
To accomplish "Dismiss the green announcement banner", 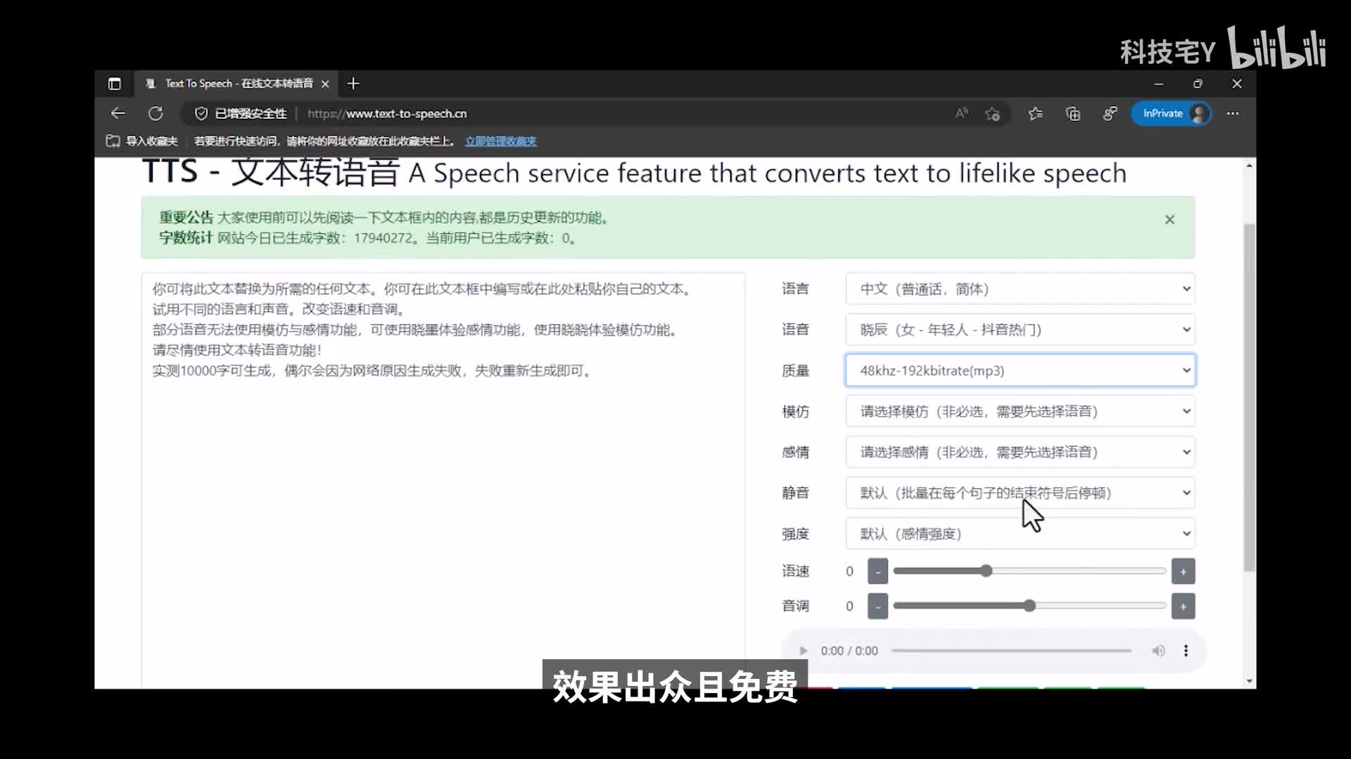I will (x=1169, y=220).
